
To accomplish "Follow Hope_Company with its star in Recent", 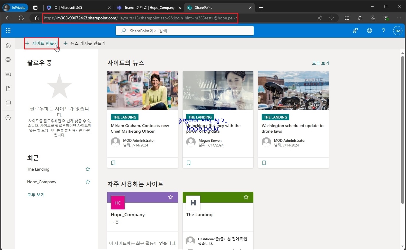I will pos(88,182).
